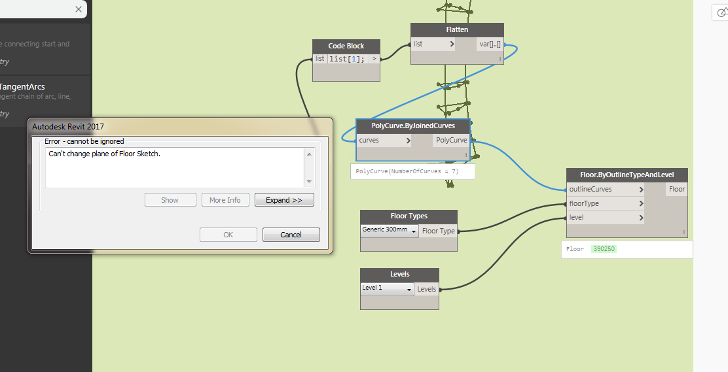The width and height of the screenshot is (728, 372).
Task: Click the PolyCurve(NumberOfCurves = 7) preview text
Action: click(x=407, y=172)
